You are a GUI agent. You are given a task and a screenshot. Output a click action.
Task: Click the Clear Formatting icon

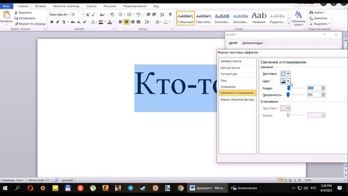tap(112, 15)
